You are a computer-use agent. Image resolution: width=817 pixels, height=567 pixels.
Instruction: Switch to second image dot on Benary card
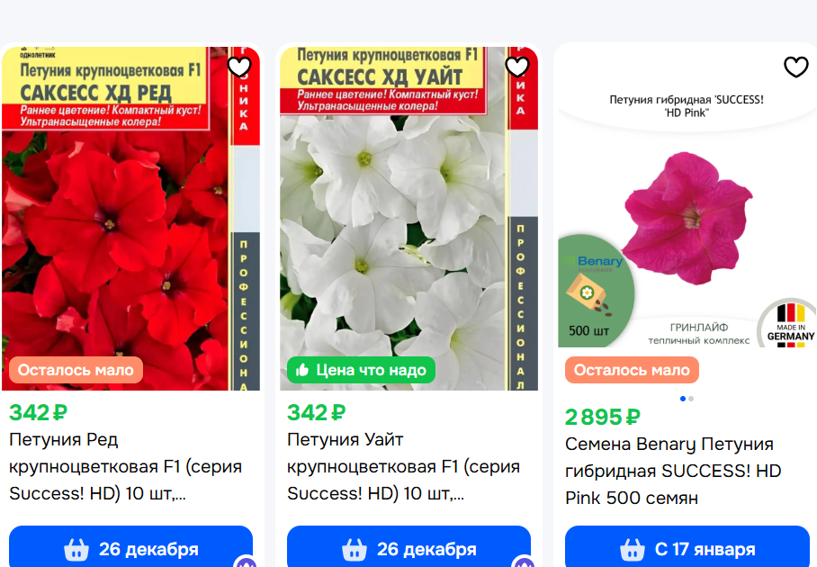[691, 399]
